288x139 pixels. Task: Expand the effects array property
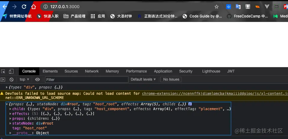click(10, 114)
